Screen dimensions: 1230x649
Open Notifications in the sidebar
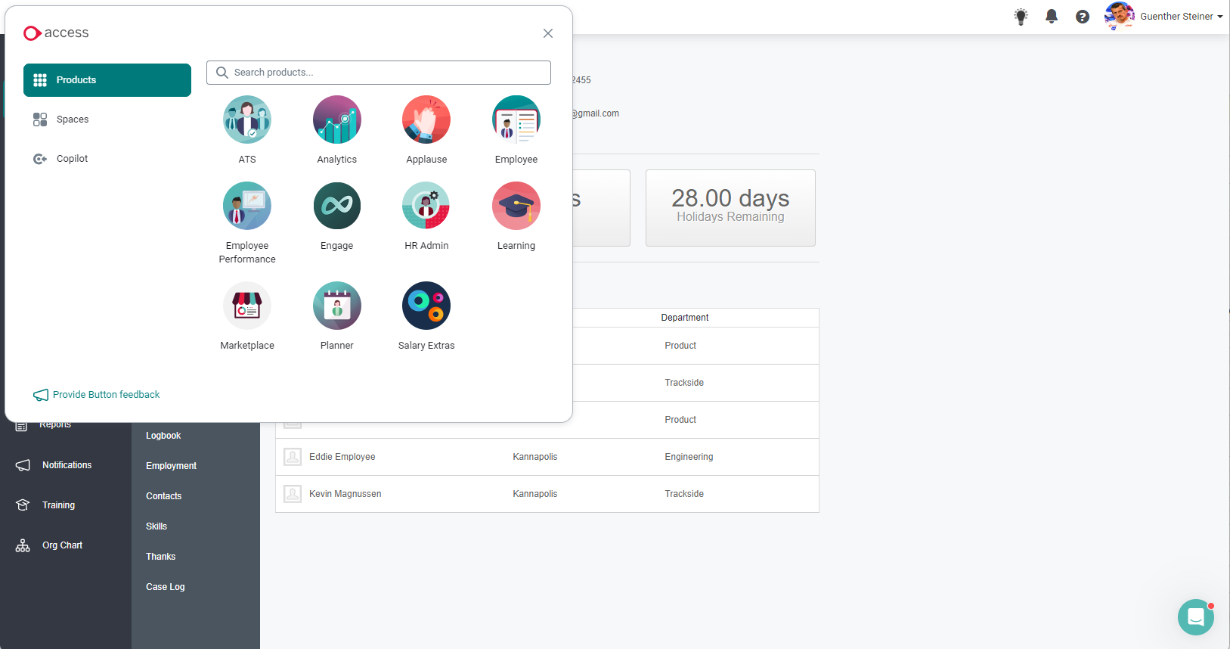(x=66, y=465)
